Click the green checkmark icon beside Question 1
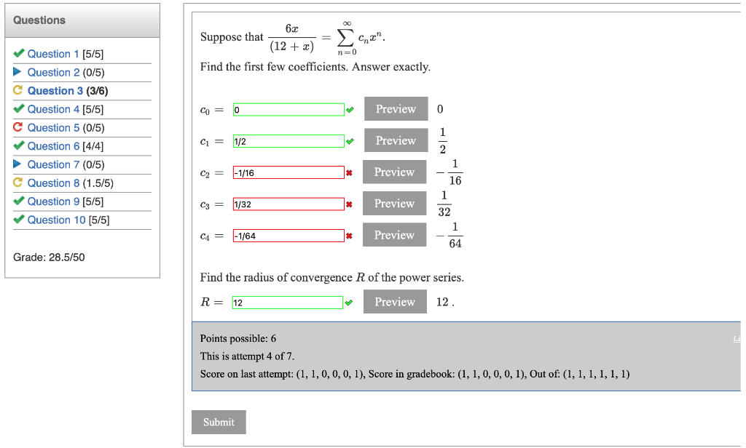Screen dimensions: 746x448 (x=20, y=53)
